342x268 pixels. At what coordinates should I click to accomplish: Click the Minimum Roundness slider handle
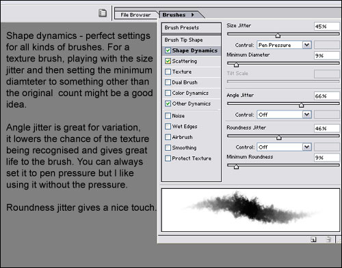236,167
